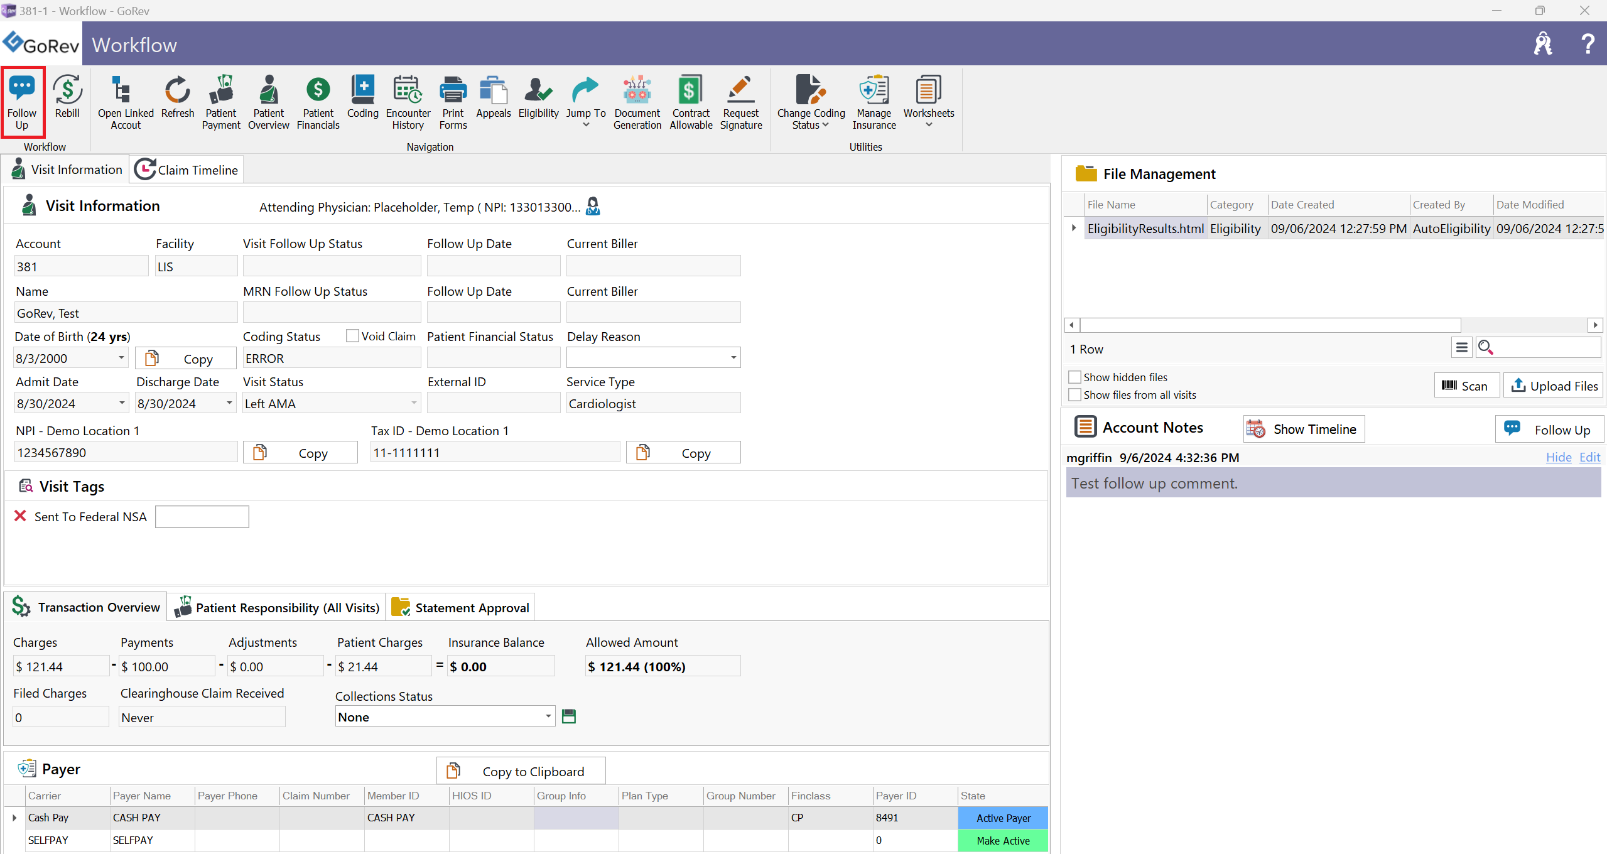The image size is (1607, 854).
Task: Click the attending physician icon
Action: (593, 206)
